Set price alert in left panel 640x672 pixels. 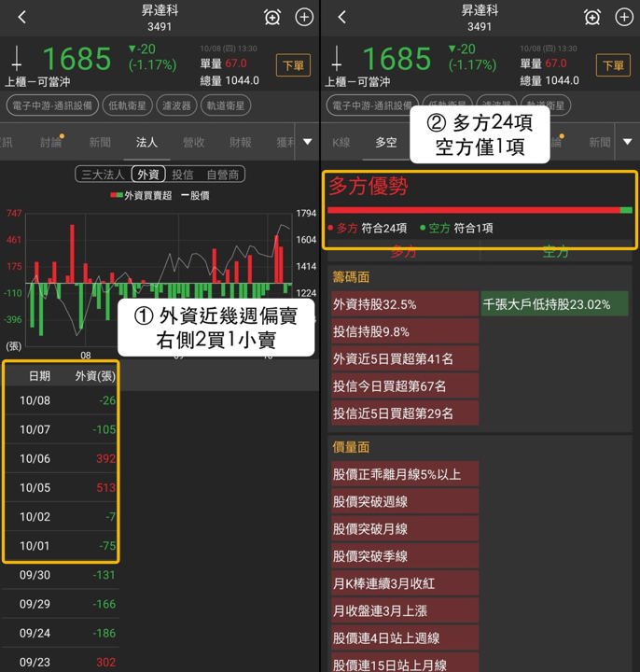pos(272,17)
